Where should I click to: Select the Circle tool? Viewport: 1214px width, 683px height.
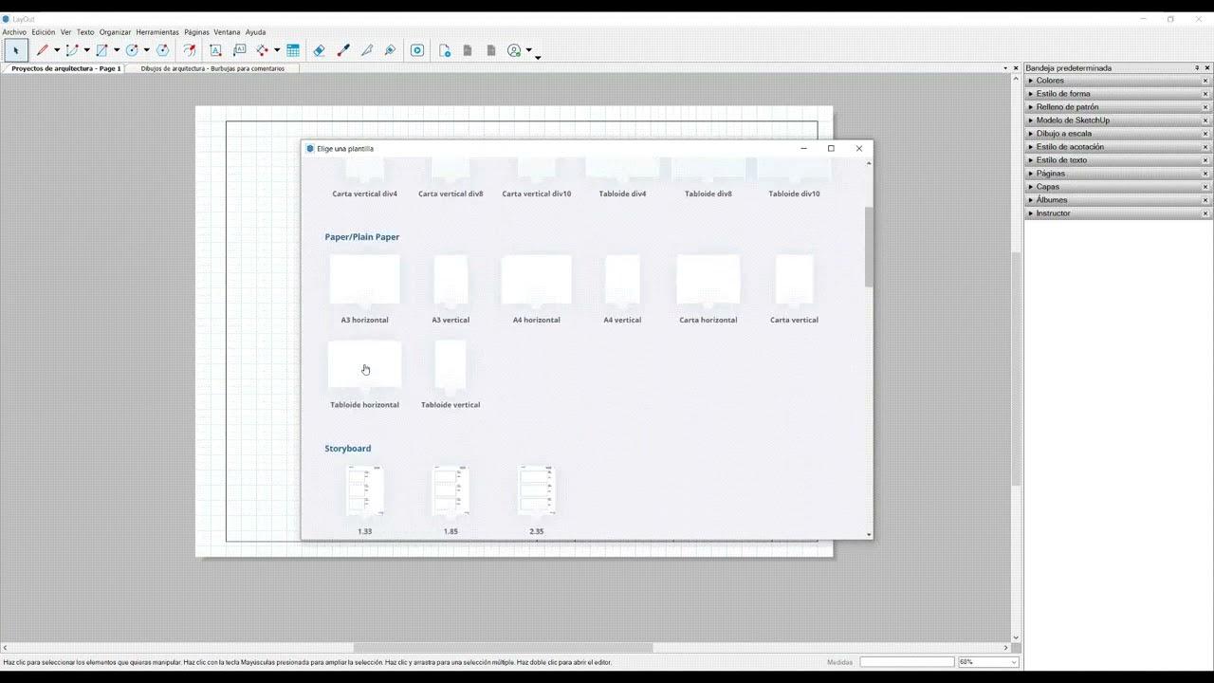[131, 50]
